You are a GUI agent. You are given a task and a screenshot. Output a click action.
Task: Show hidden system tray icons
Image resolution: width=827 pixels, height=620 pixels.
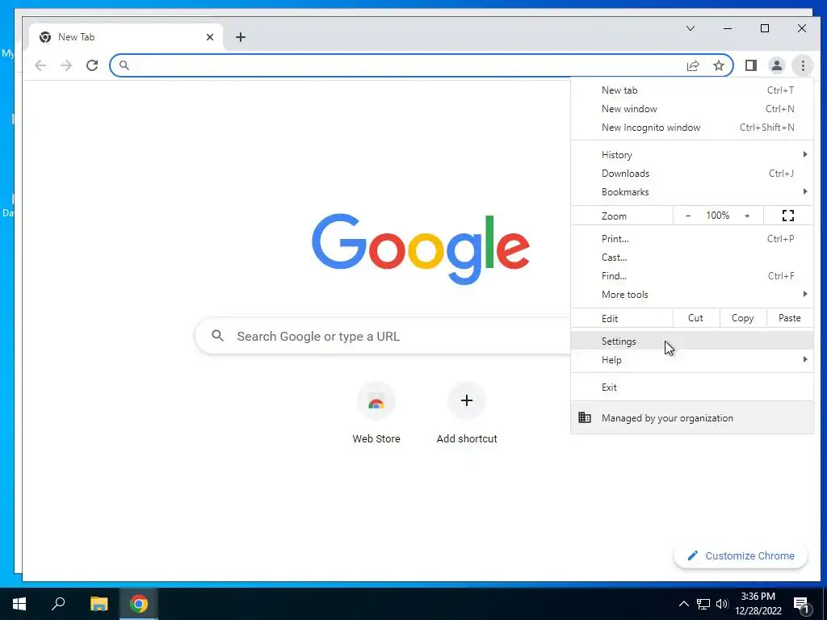(x=683, y=604)
